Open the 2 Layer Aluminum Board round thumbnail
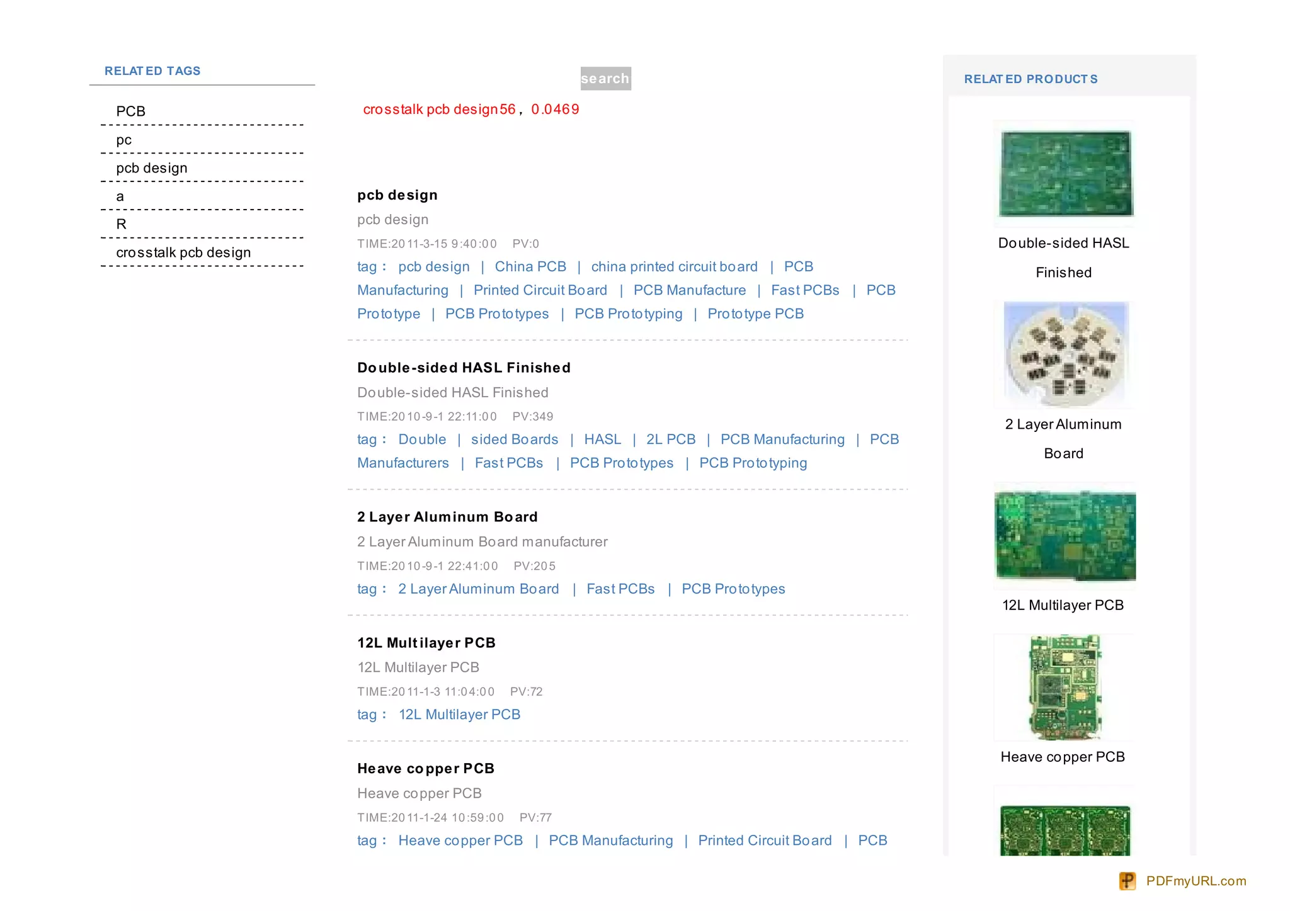The width and height of the screenshot is (1290, 911). point(1065,354)
